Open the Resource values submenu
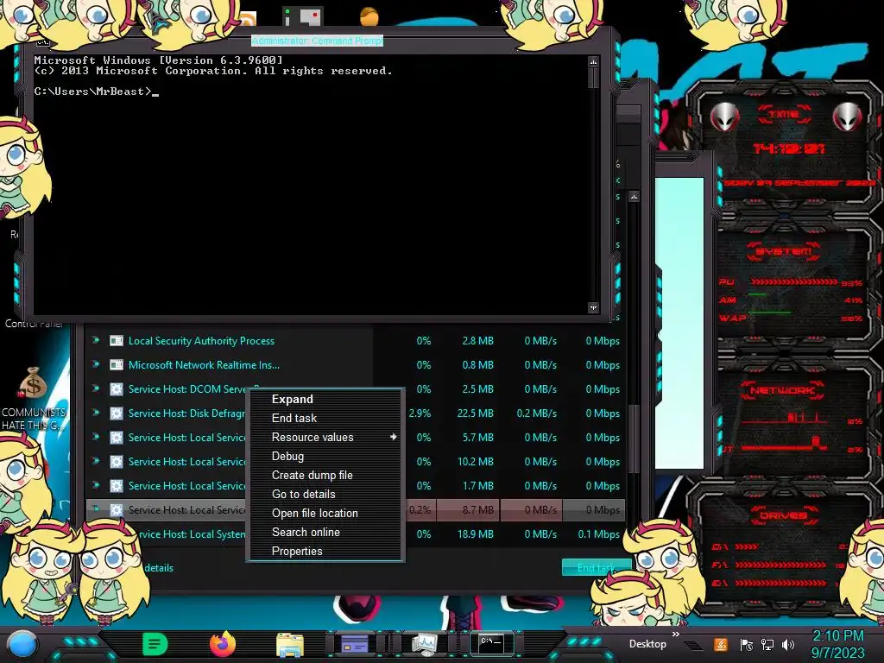 (x=325, y=438)
